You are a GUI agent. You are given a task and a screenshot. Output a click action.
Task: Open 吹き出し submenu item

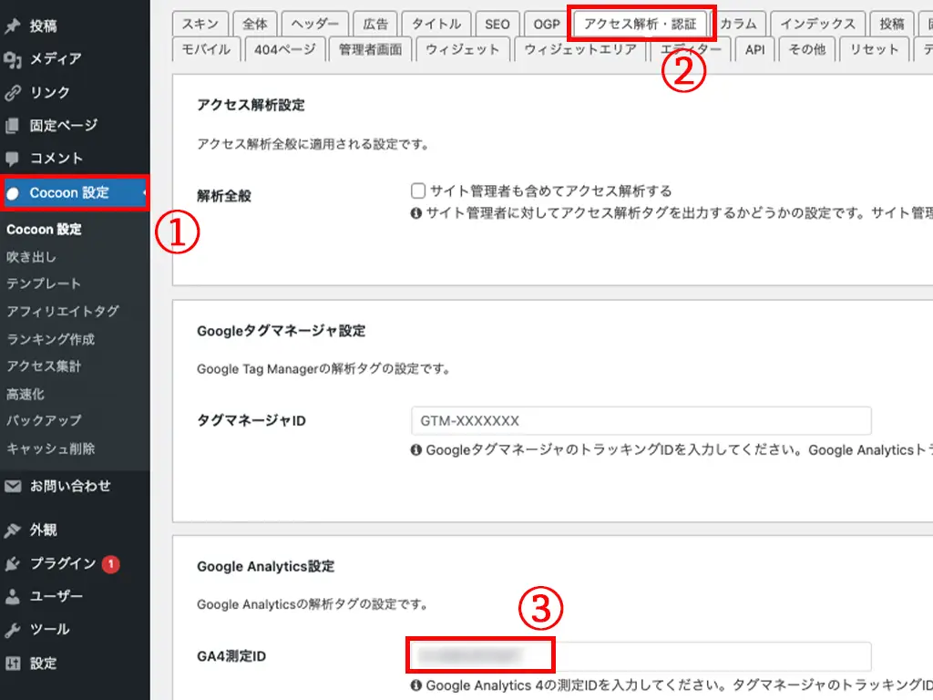click(32, 256)
